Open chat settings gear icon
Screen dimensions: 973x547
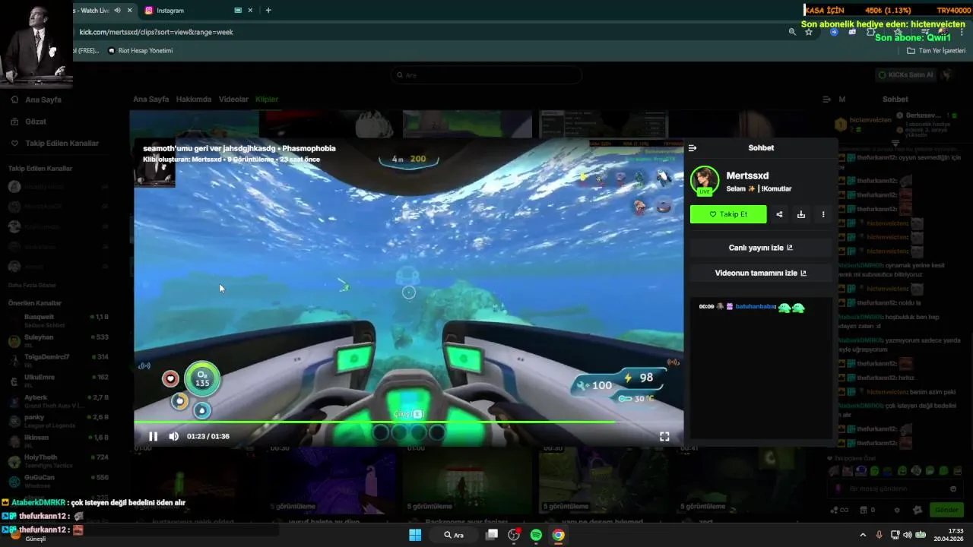pos(897,510)
